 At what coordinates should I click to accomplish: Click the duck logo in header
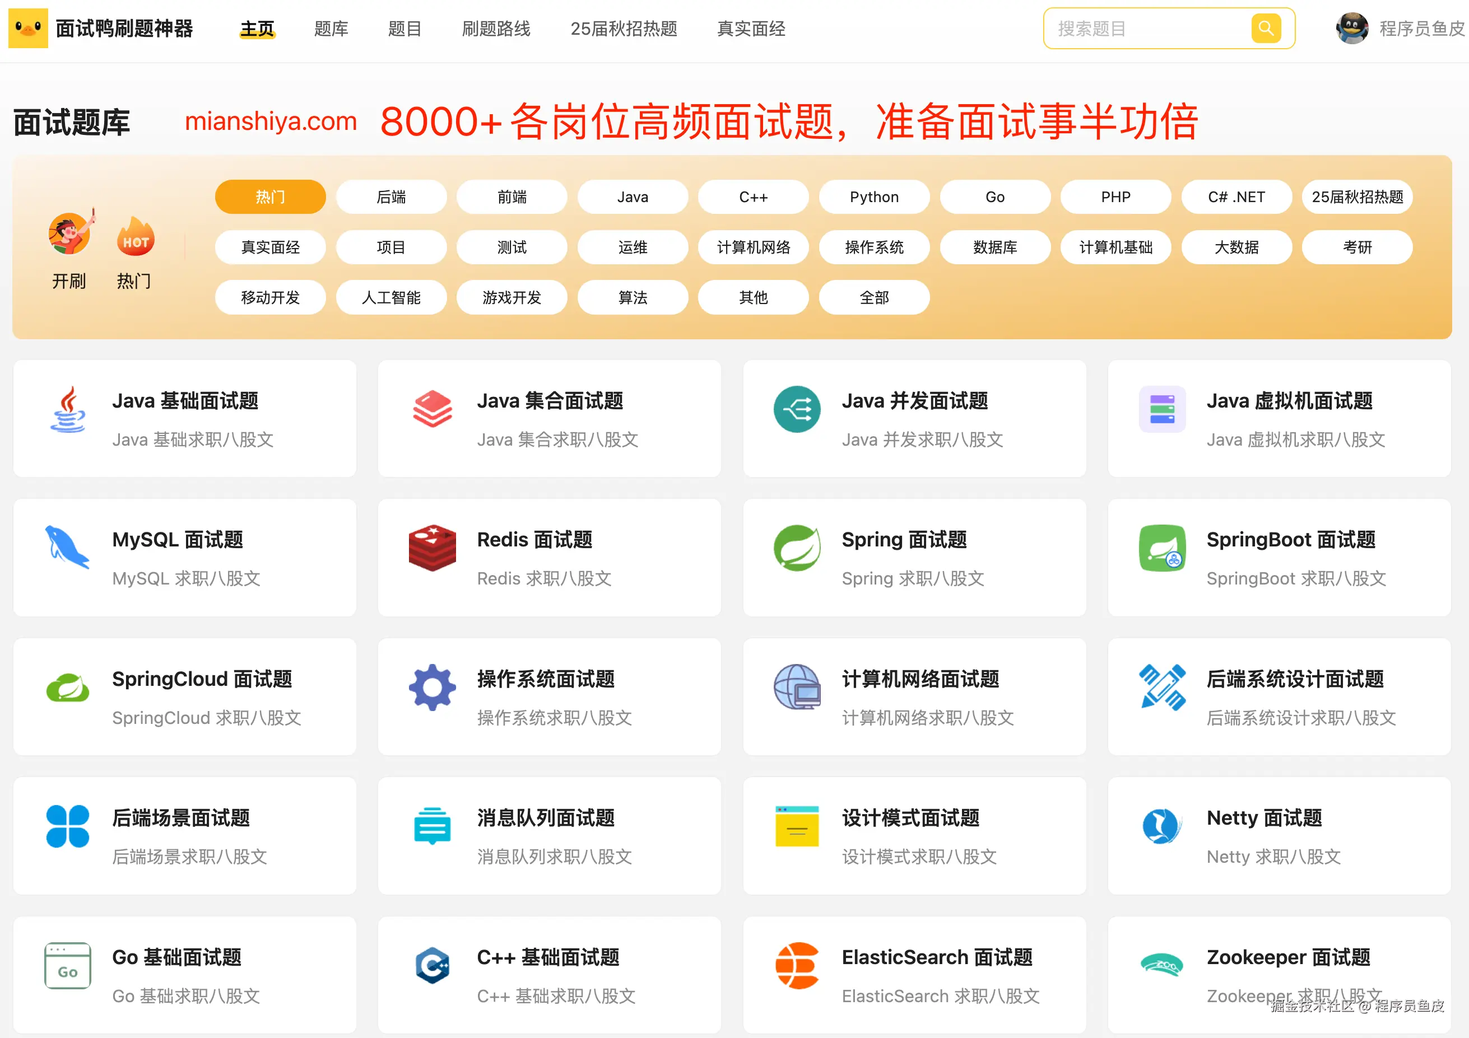[x=28, y=28]
